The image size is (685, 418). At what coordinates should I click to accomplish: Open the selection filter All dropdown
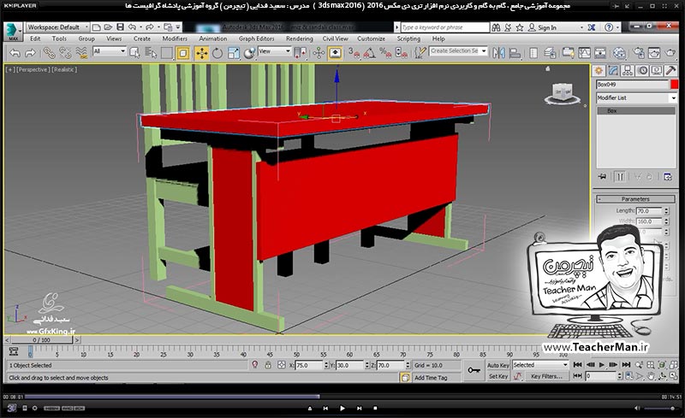110,51
